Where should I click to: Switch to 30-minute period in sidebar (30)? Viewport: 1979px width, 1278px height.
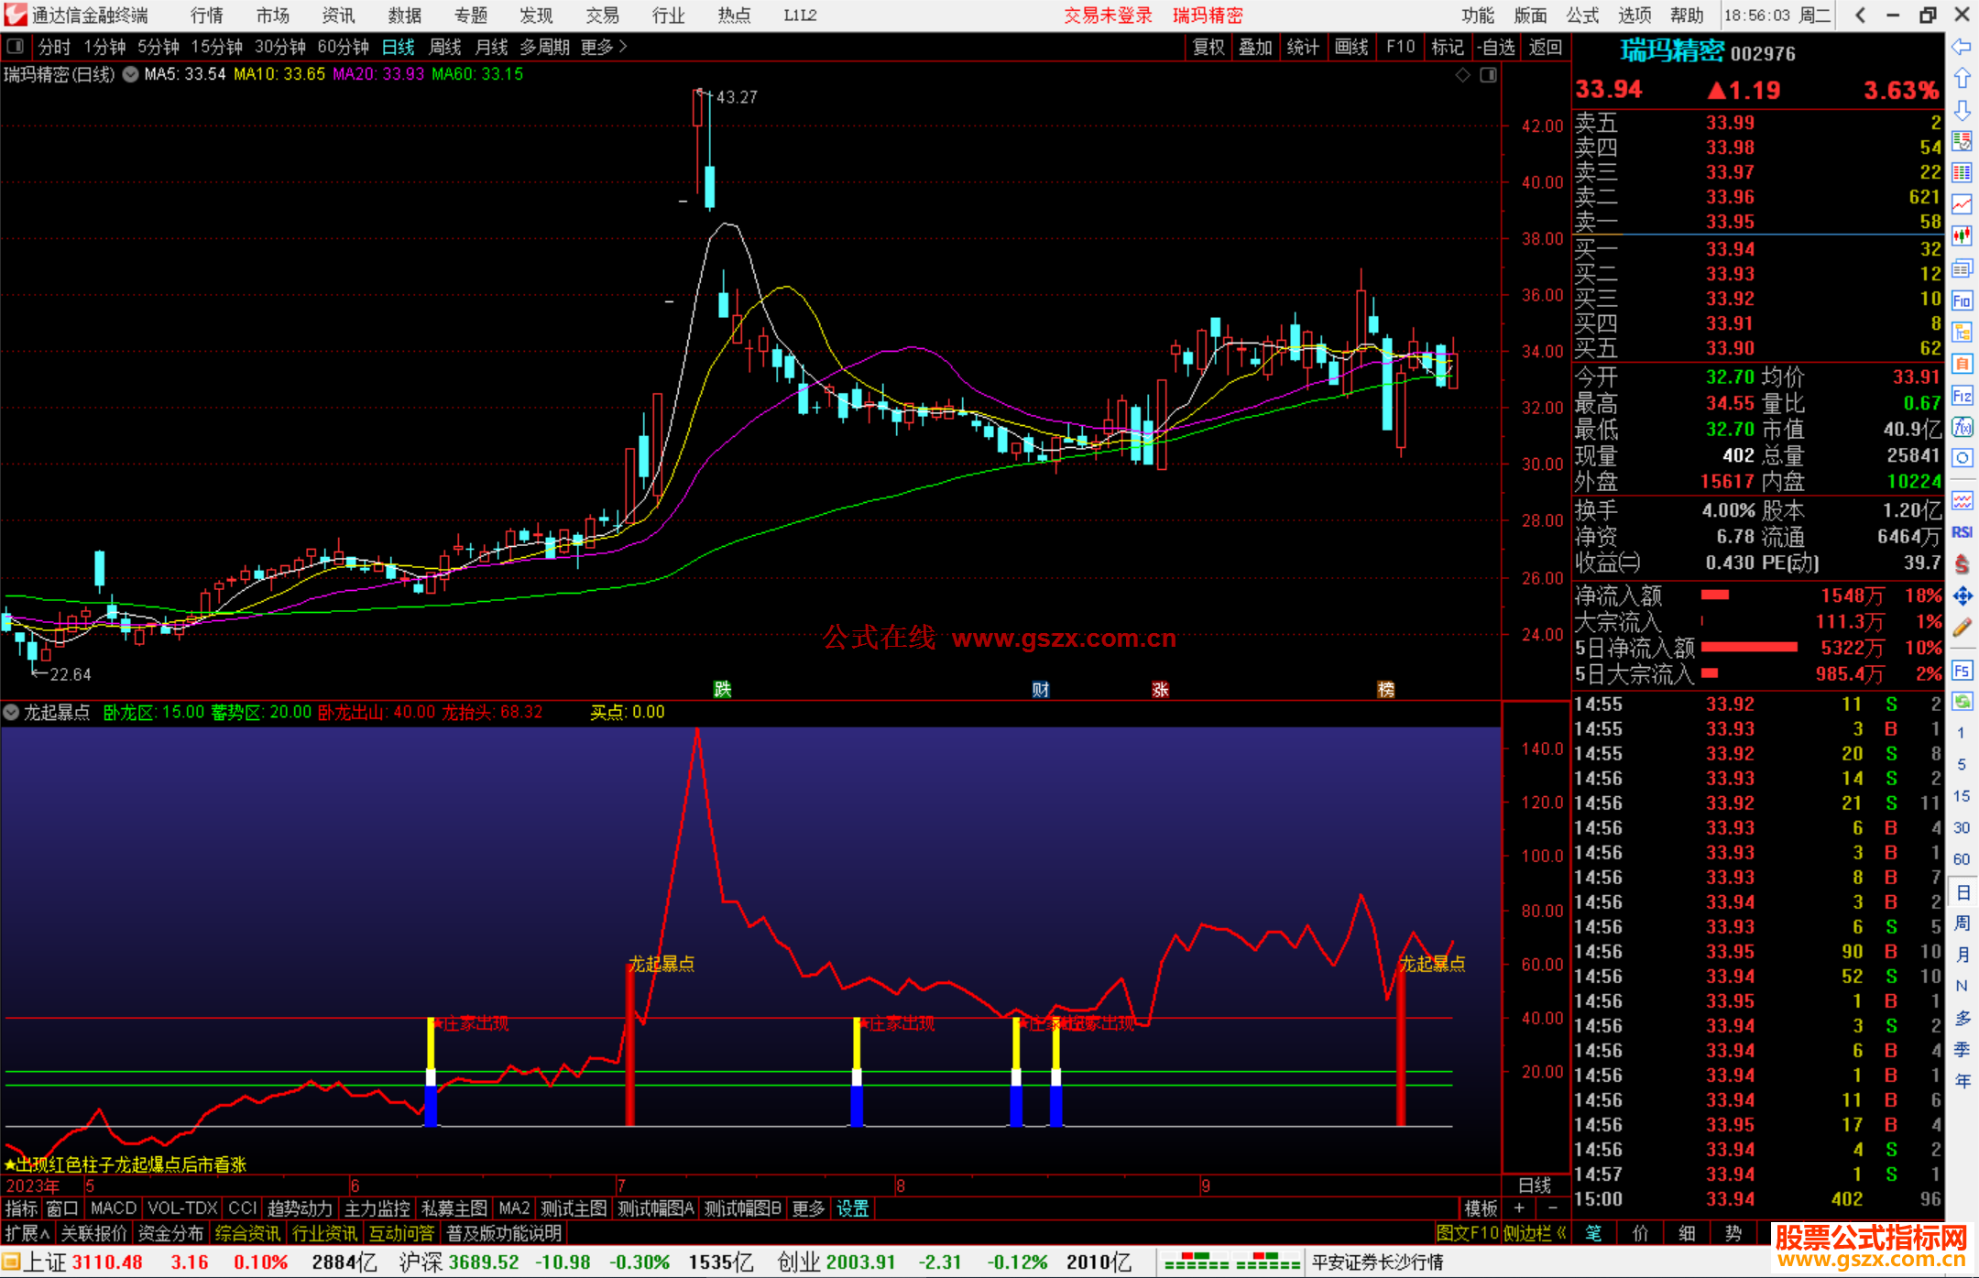(x=1961, y=827)
